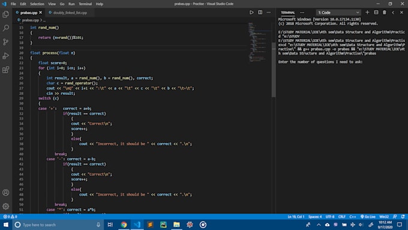Open File Explorer from taskbar

point(176,225)
